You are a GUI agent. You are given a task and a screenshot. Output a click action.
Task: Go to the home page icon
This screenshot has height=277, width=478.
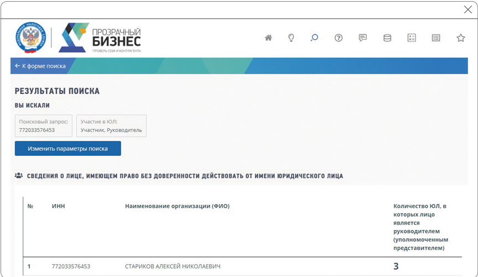point(268,38)
